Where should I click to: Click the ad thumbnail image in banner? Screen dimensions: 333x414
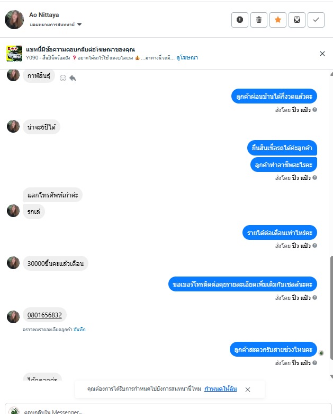tap(14, 54)
